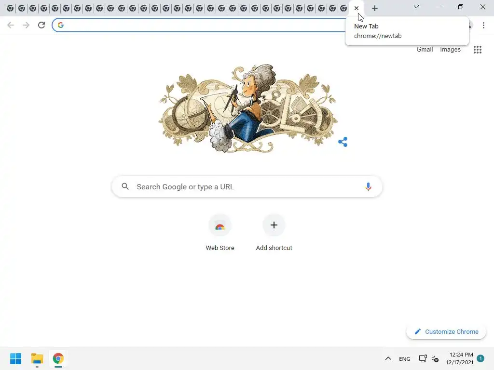Go back with the back arrow
Image resolution: width=494 pixels, height=370 pixels.
tap(11, 25)
